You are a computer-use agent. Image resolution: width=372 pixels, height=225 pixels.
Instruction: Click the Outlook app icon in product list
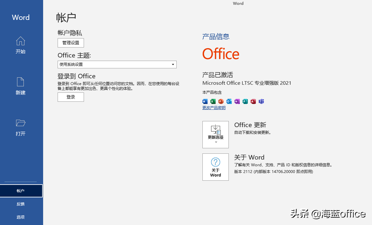[x=229, y=101]
